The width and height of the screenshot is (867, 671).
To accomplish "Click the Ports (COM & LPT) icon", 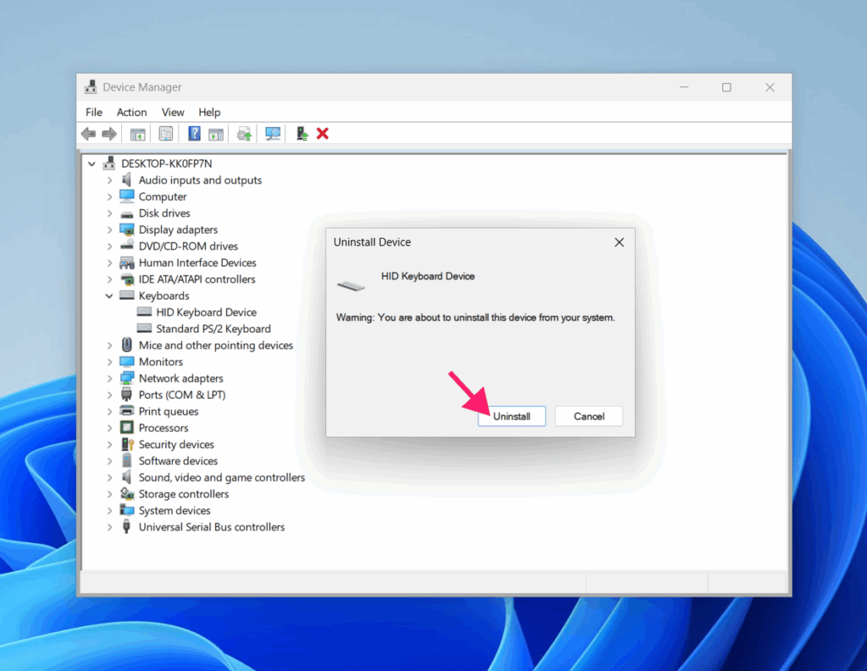I will coord(127,394).
